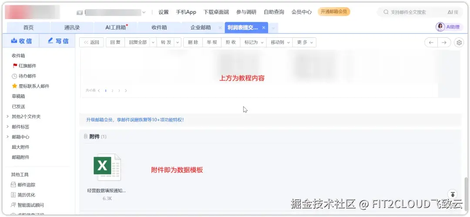Go to next email arrow
This screenshot has width=470, height=217.
click(x=444, y=43)
